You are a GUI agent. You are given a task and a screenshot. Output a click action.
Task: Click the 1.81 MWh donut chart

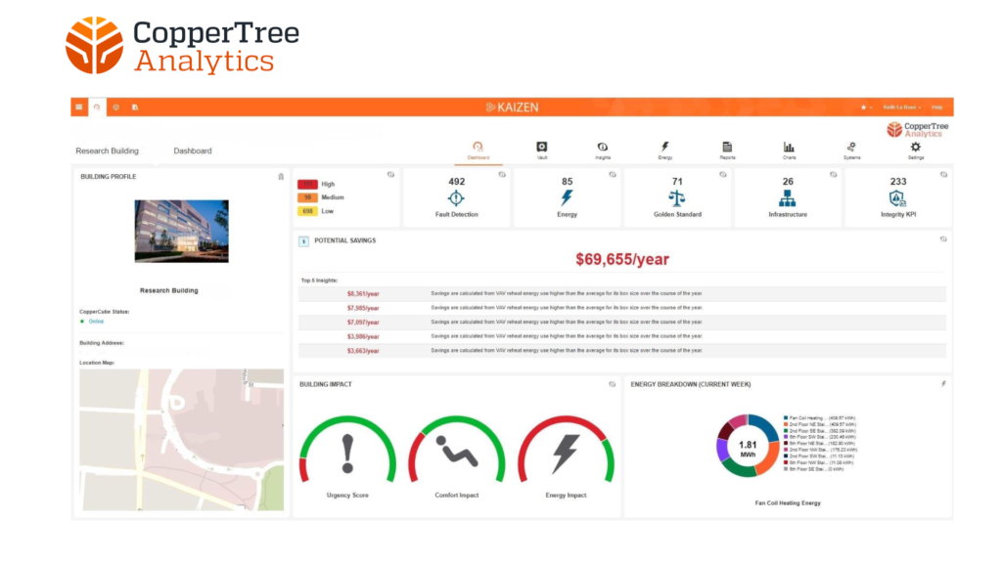click(748, 446)
